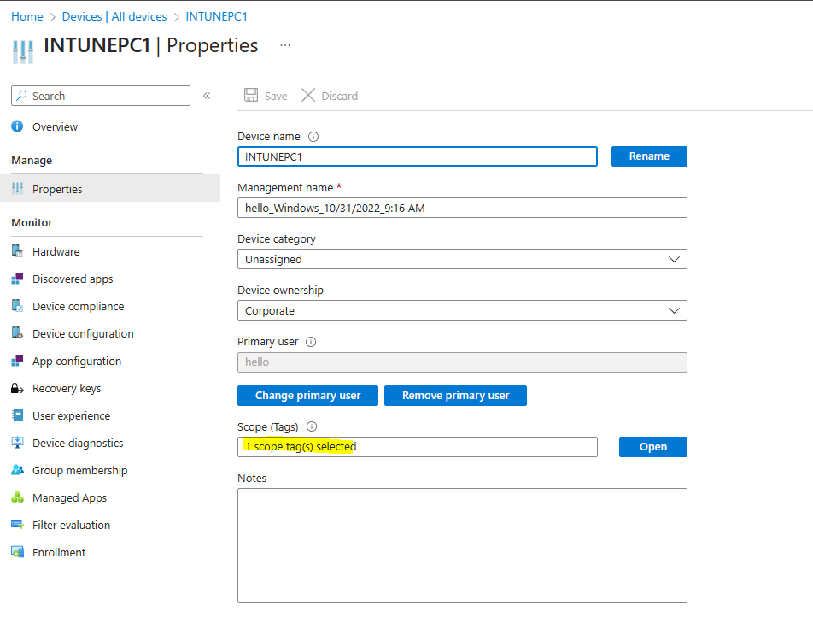Click the INTUNEPC1 breadcrumb link
The height and width of the screenshot is (641, 813).
pyautogui.click(x=217, y=16)
